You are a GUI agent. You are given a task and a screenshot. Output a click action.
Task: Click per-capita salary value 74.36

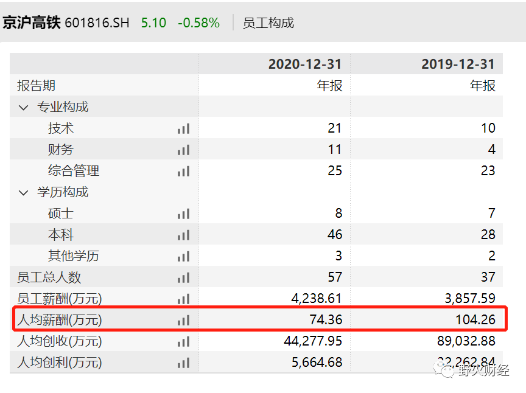point(326,320)
